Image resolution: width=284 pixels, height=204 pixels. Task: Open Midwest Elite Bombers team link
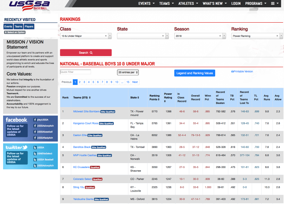tap(86, 112)
